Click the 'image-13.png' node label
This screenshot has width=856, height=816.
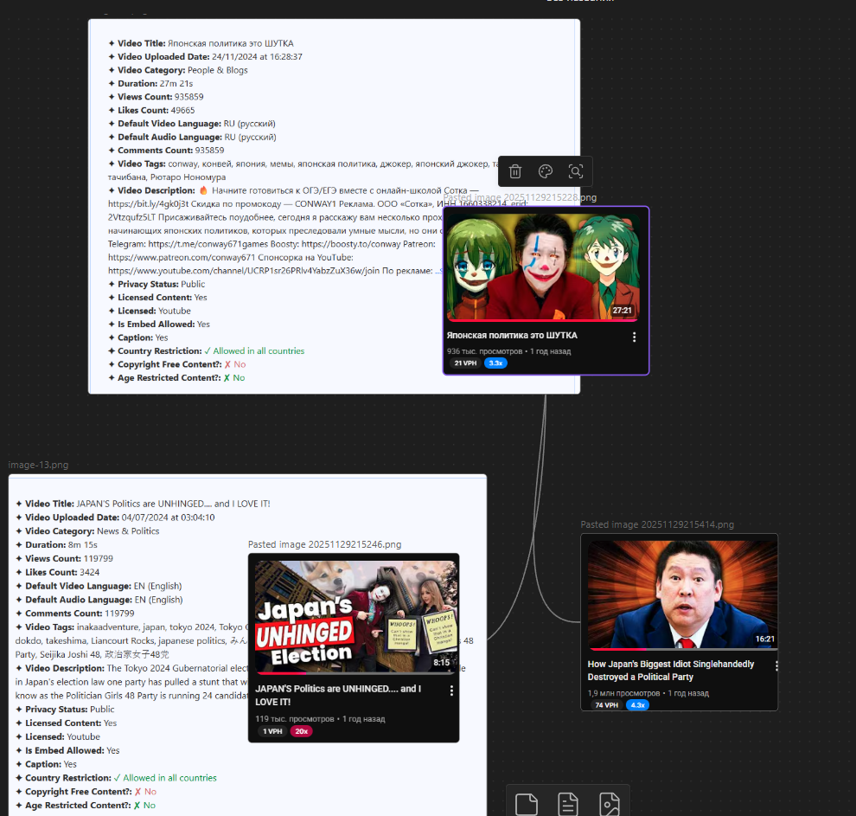click(38, 465)
